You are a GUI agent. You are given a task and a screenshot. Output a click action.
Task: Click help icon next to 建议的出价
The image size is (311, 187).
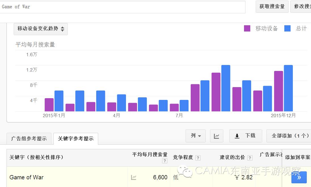coord(250,158)
